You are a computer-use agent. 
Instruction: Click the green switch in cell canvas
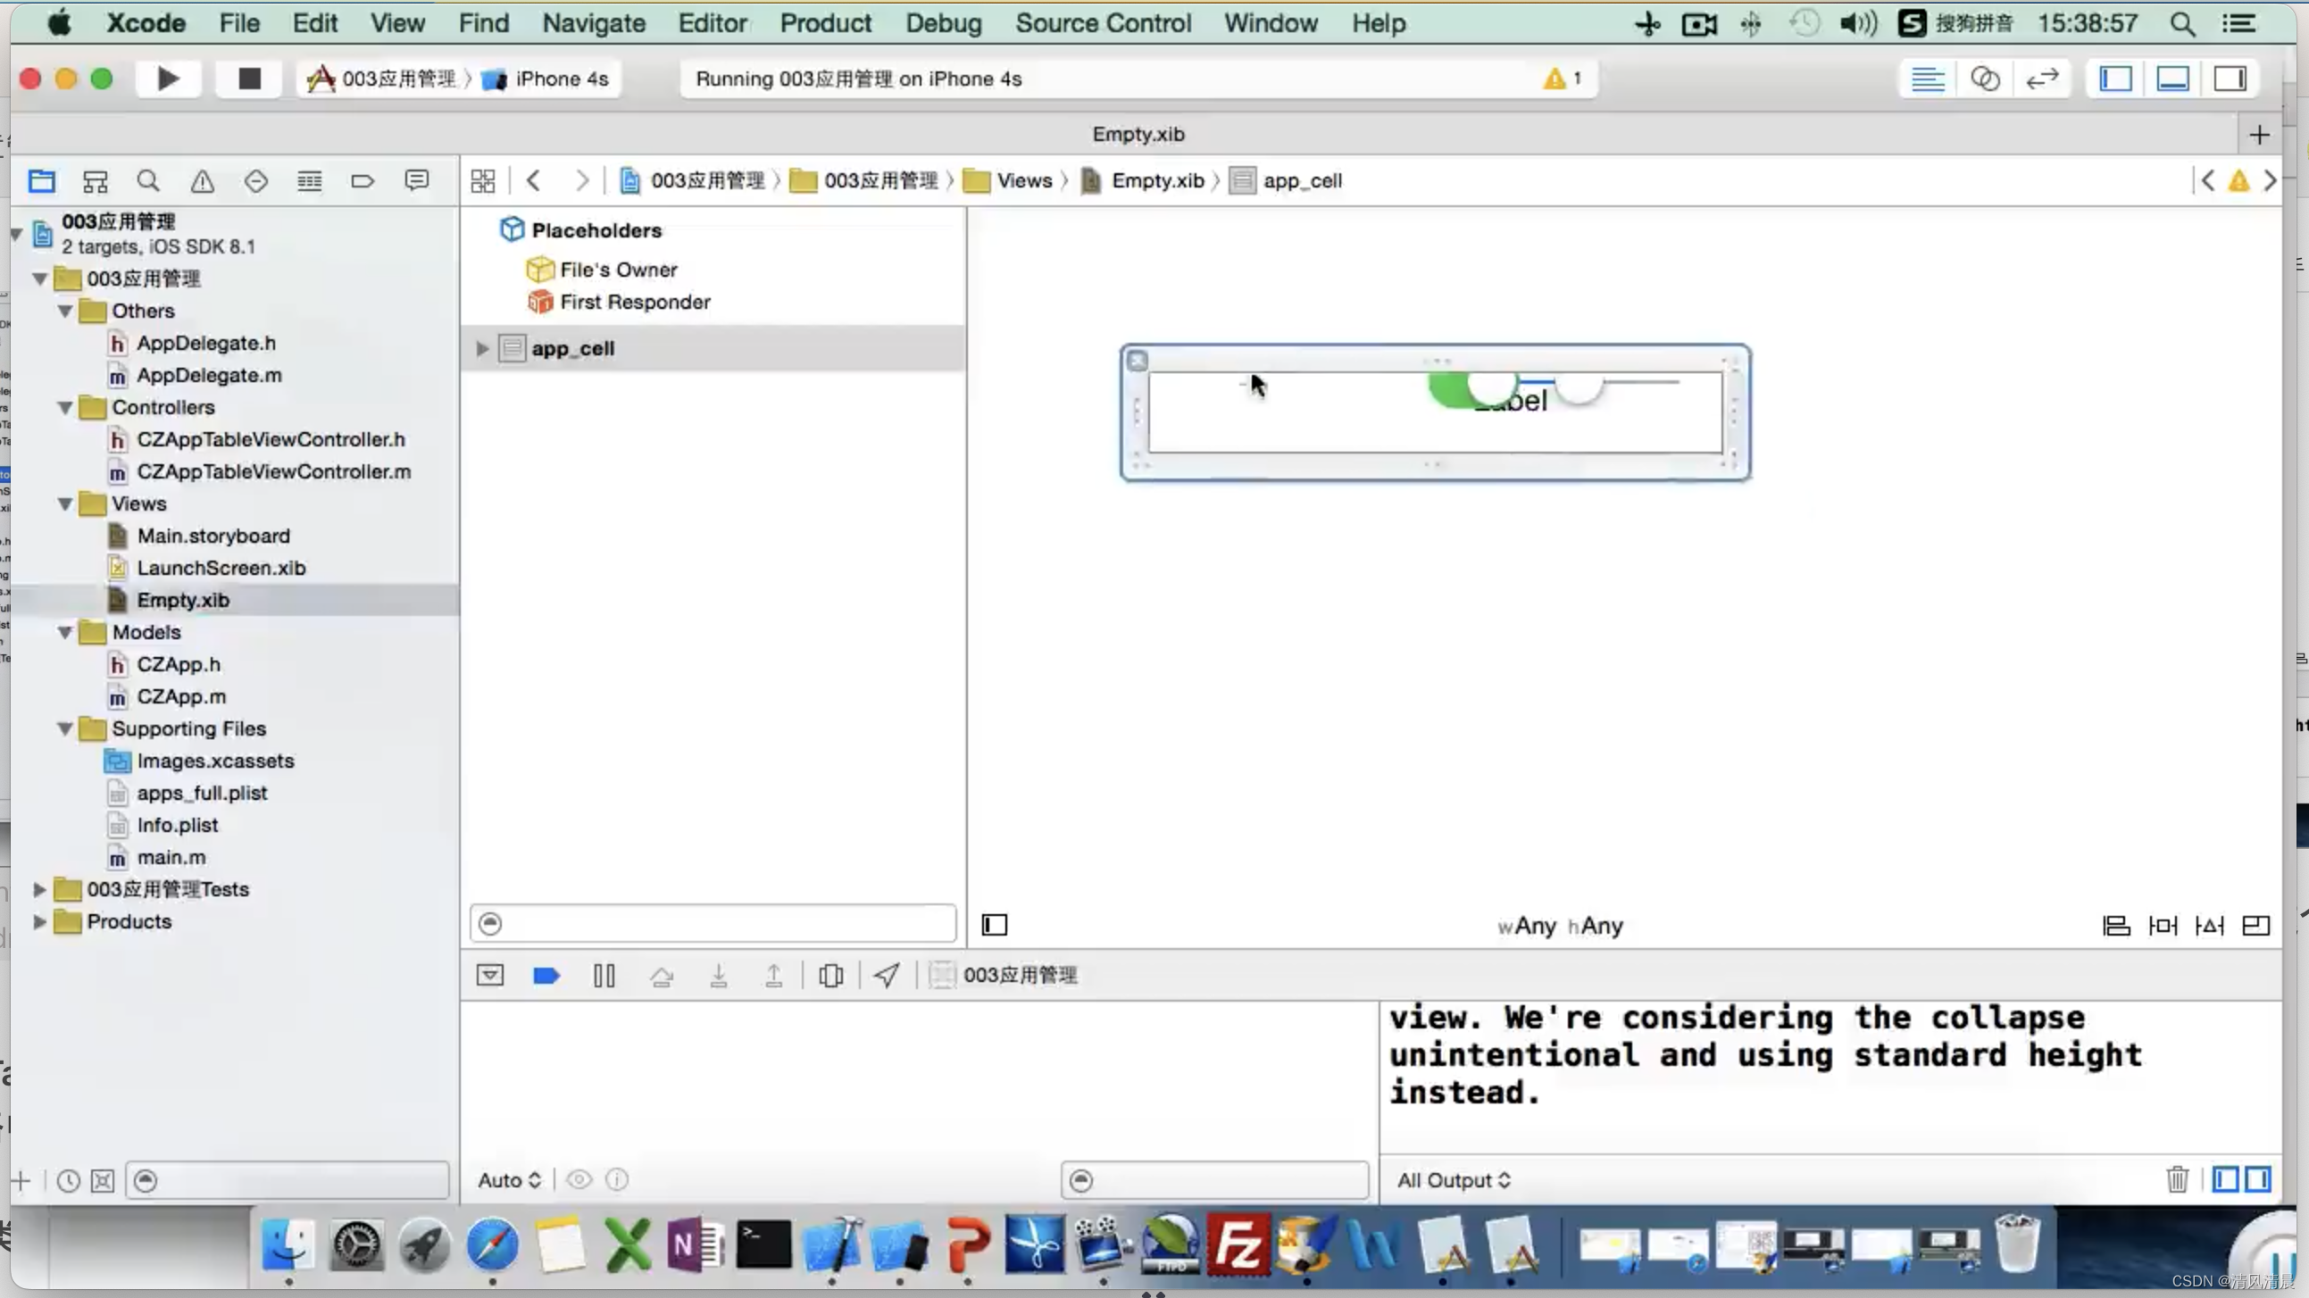click(x=1471, y=389)
